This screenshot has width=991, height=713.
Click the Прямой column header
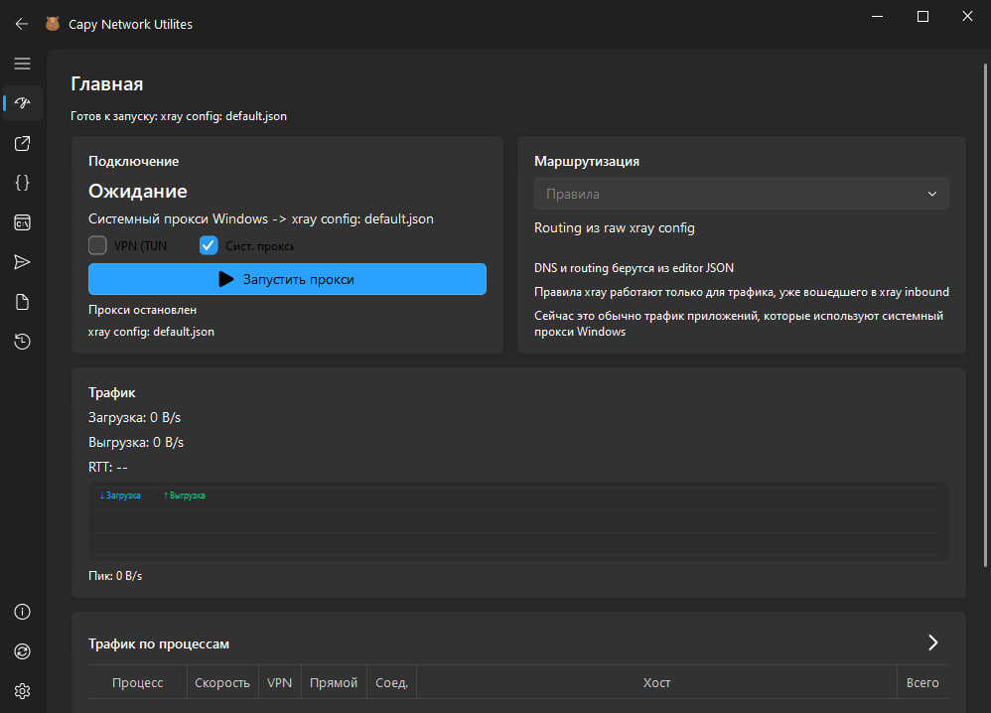pos(334,682)
